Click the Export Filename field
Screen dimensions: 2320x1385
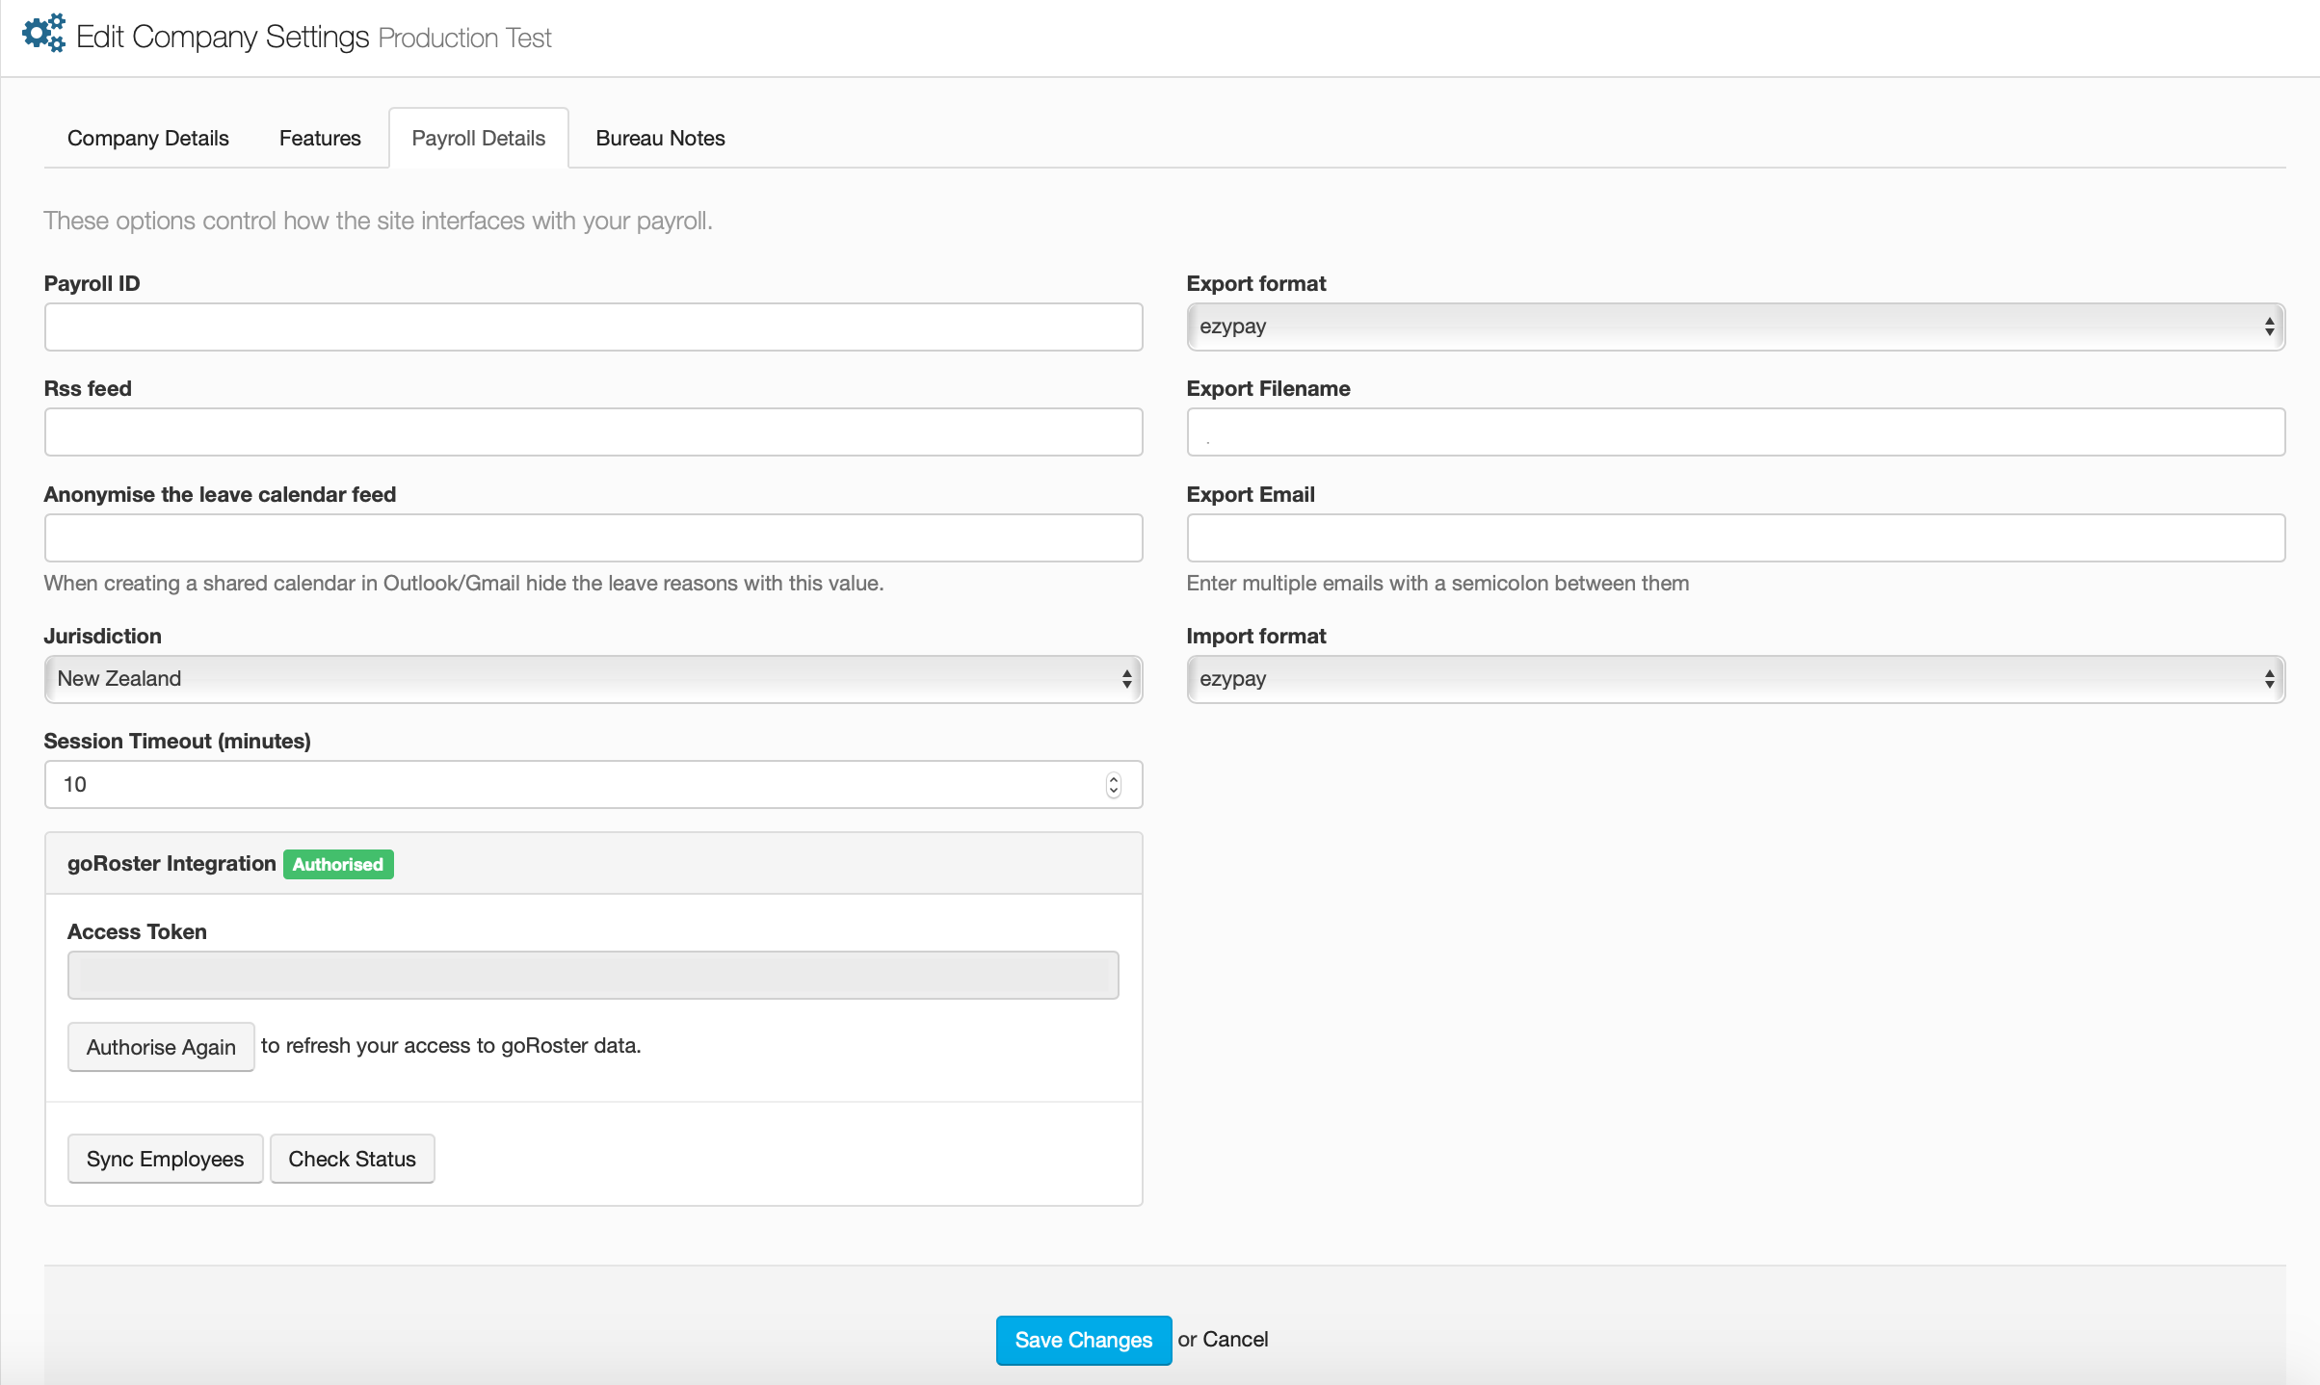coord(1734,432)
